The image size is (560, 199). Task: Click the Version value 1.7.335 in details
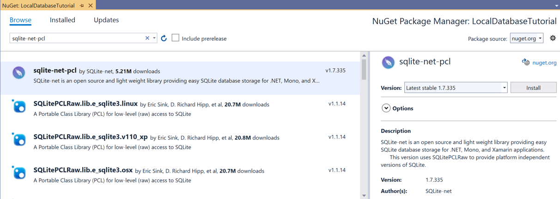(434, 180)
